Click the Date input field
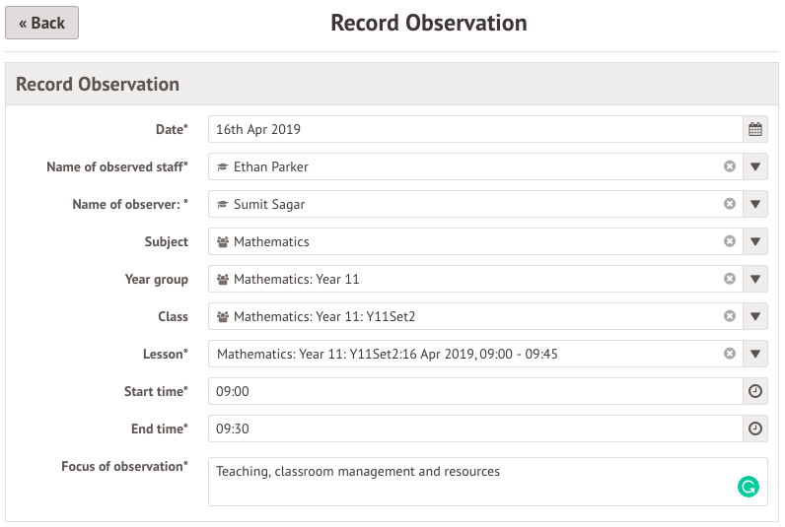785x527 pixels. click(473, 129)
